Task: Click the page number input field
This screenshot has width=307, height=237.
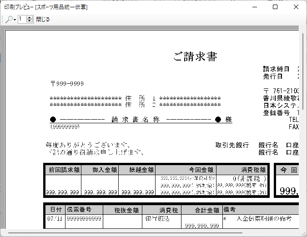Action: [22, 19]
